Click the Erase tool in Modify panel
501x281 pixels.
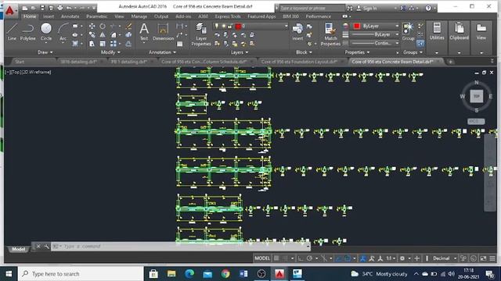[x=128, y=26]
